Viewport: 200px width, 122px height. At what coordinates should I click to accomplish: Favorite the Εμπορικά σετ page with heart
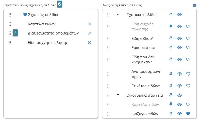188,47
